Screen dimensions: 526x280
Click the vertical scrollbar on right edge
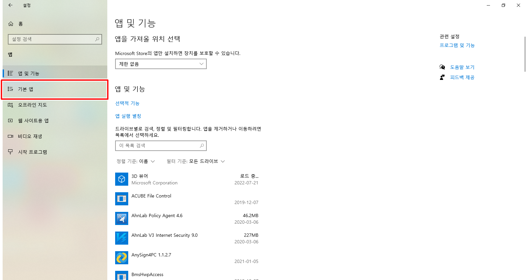525,54
